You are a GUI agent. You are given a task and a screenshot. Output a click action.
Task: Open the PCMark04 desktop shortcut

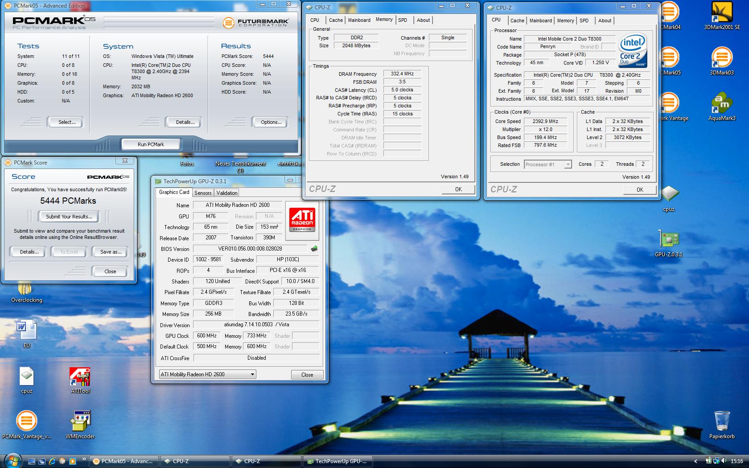point(670,16)
